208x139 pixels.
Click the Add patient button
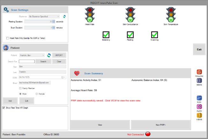10,101
